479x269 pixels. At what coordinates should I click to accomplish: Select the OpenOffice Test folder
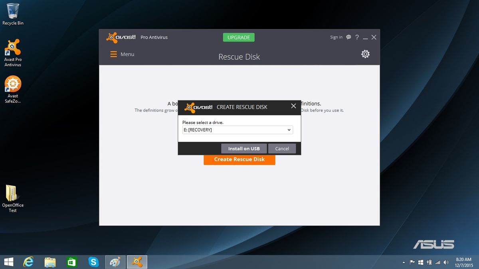pyautogui.click(x=13, y=198)
